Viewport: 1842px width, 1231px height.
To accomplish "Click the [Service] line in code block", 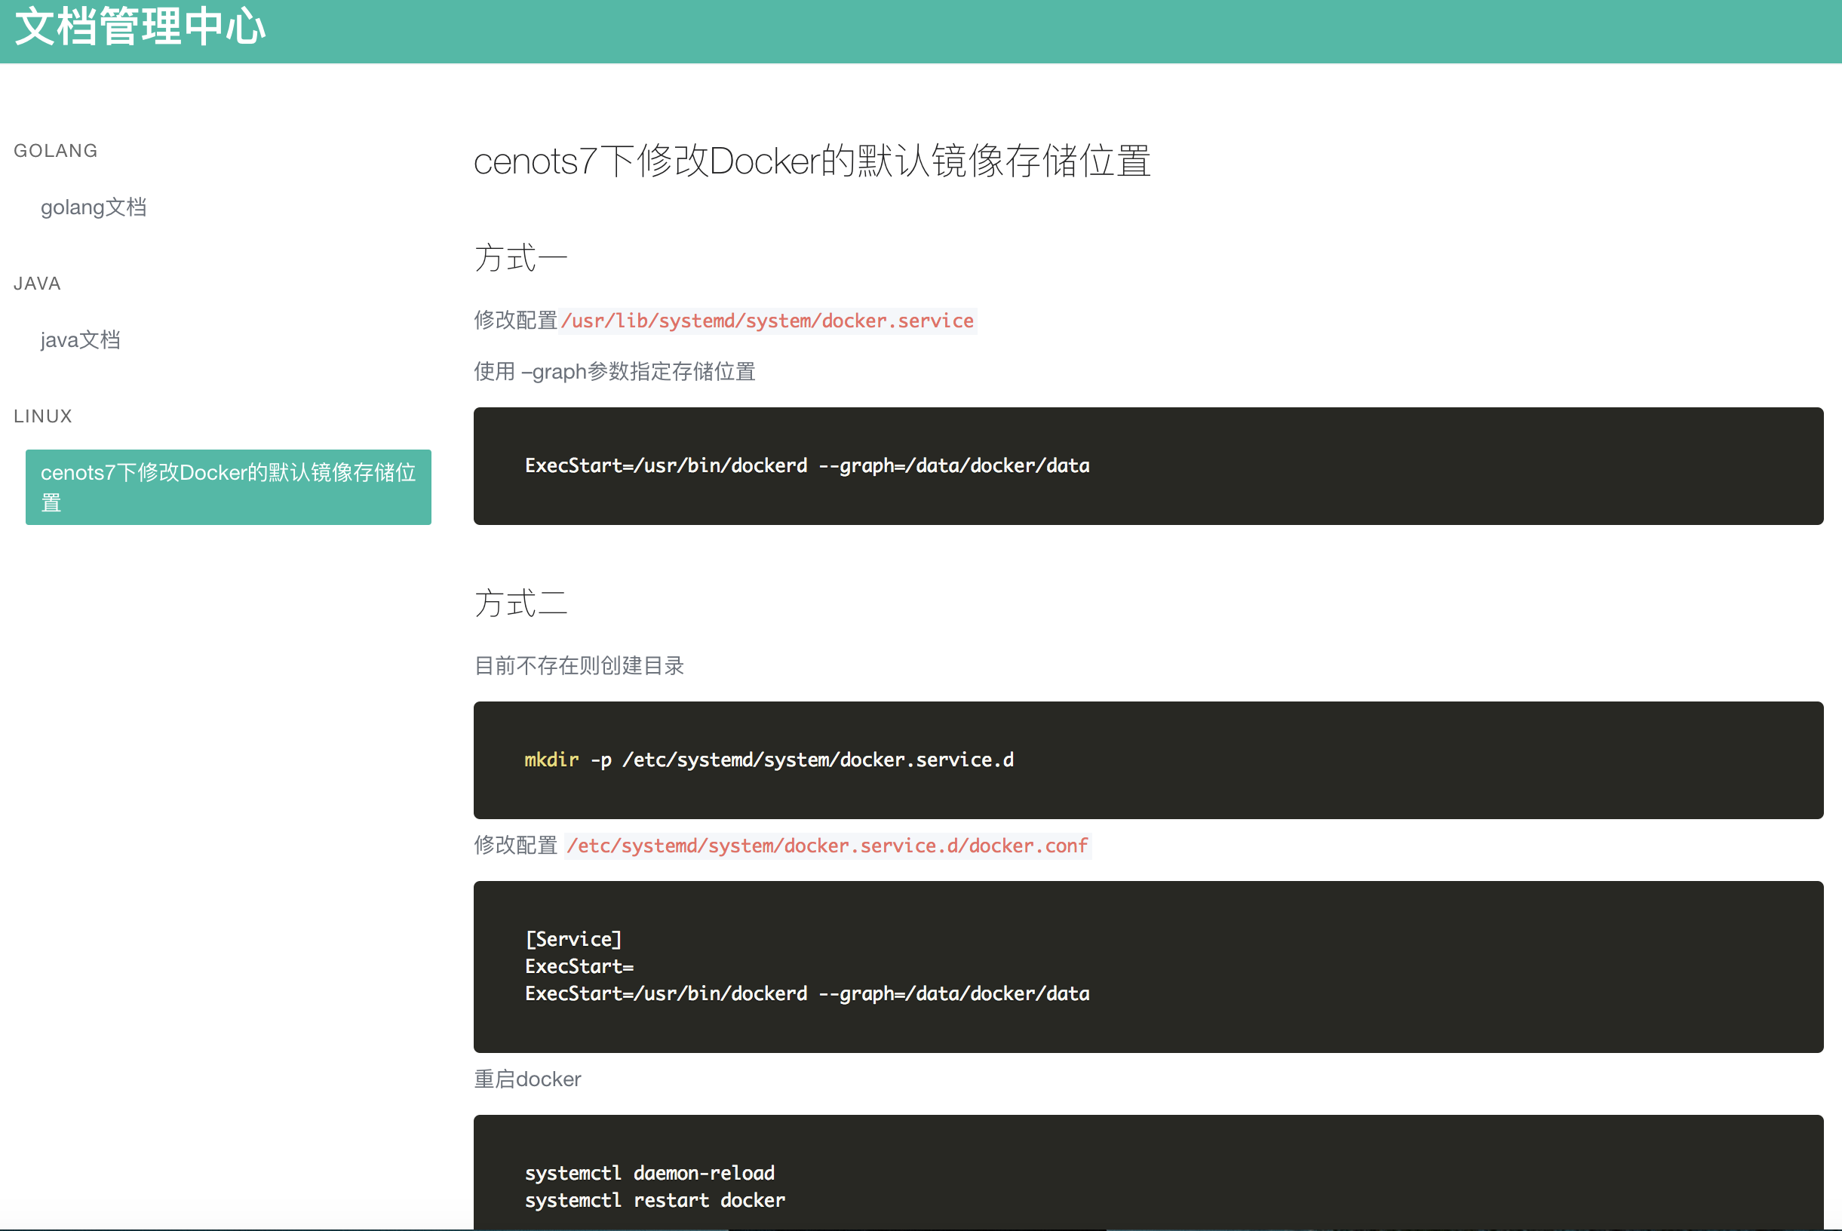I will (573, 939).
